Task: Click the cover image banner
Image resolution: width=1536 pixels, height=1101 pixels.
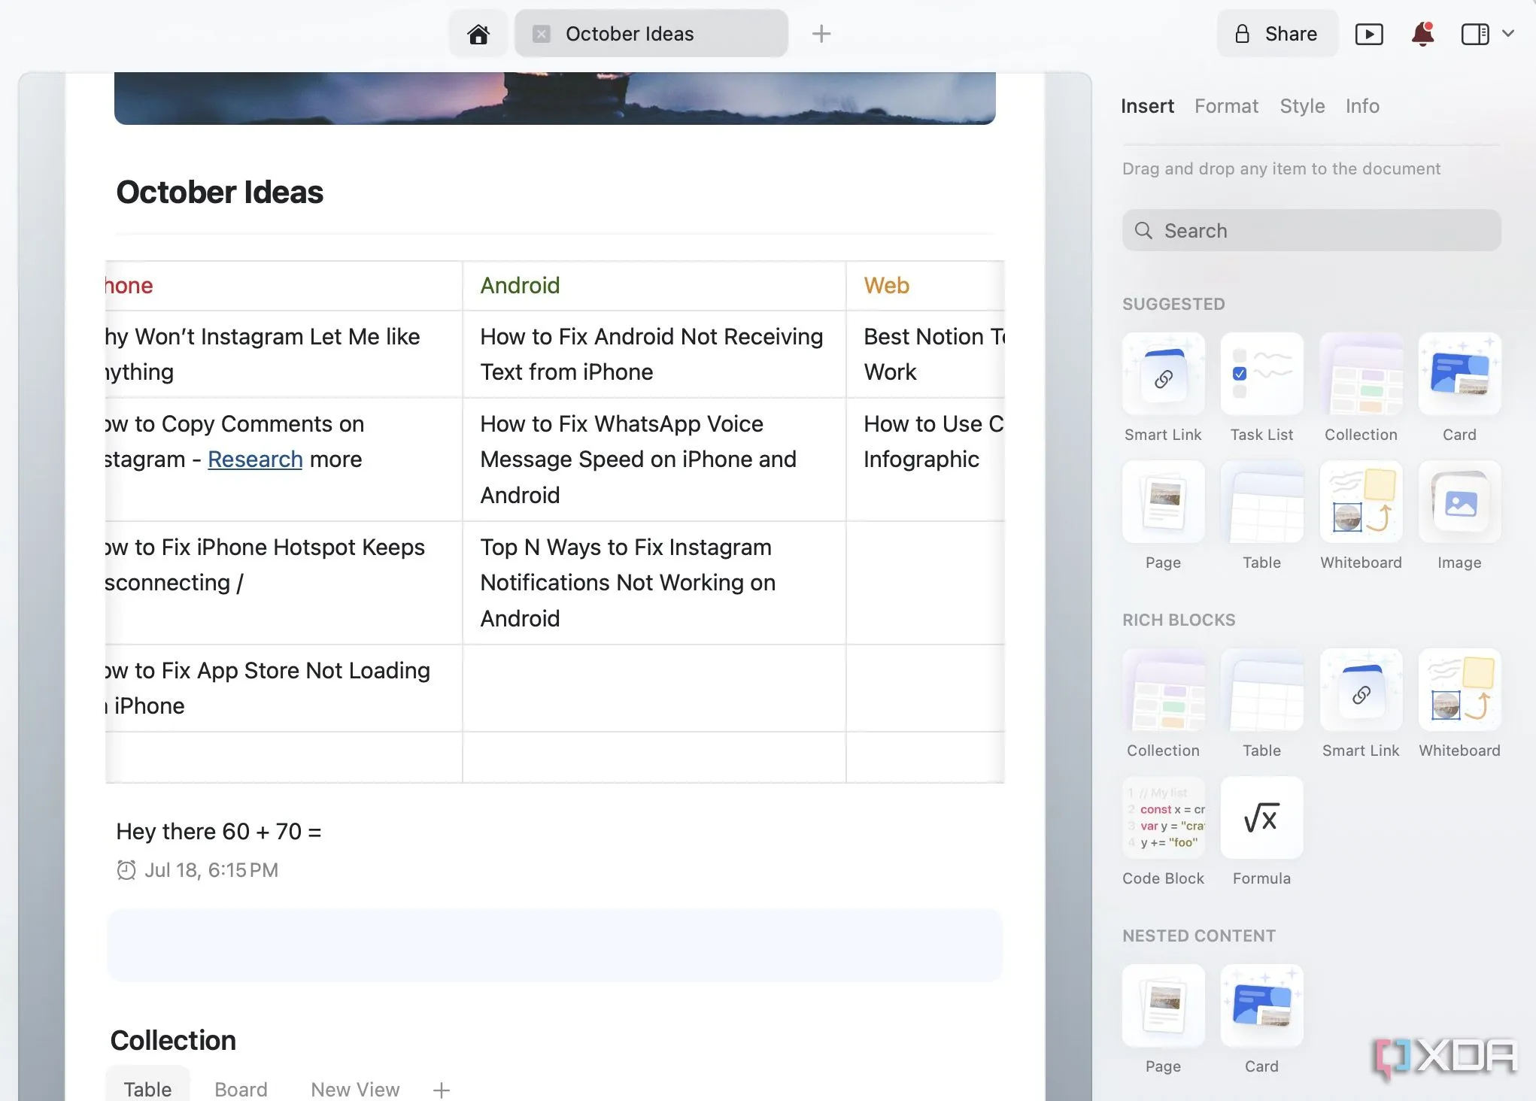Action: 555,98
